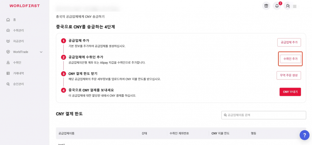Click the WorldTrade shield icon
This screenshot has width=312, height=145.
pyautogui.click(x=8, y=52)
